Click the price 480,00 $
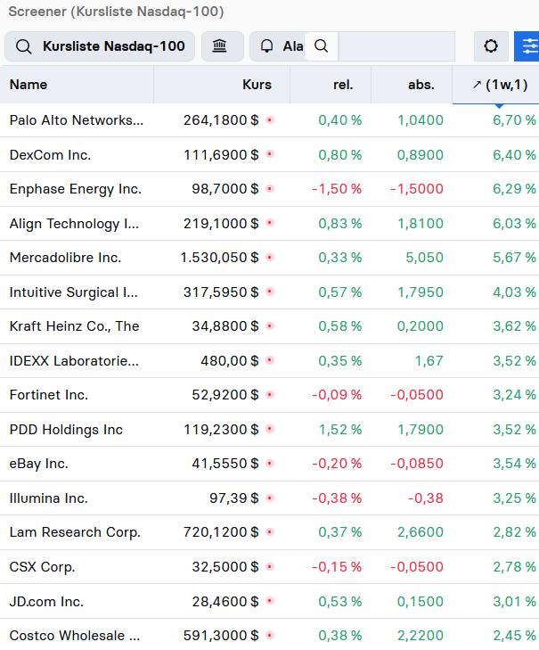 (230, 360)
